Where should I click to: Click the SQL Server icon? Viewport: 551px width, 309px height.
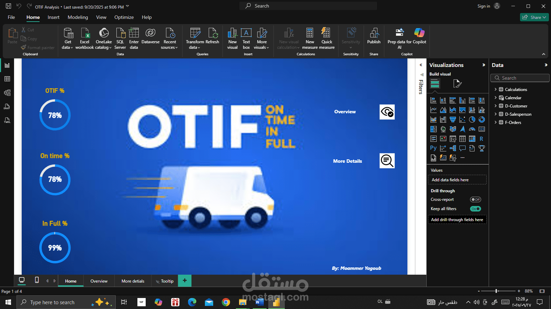(120, 38)
